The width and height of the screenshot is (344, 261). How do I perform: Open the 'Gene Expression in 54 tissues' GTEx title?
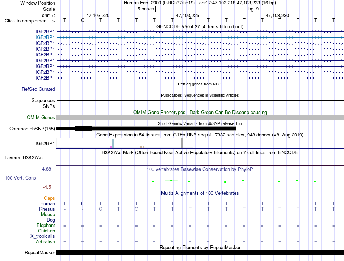click(x=200, y=135)
